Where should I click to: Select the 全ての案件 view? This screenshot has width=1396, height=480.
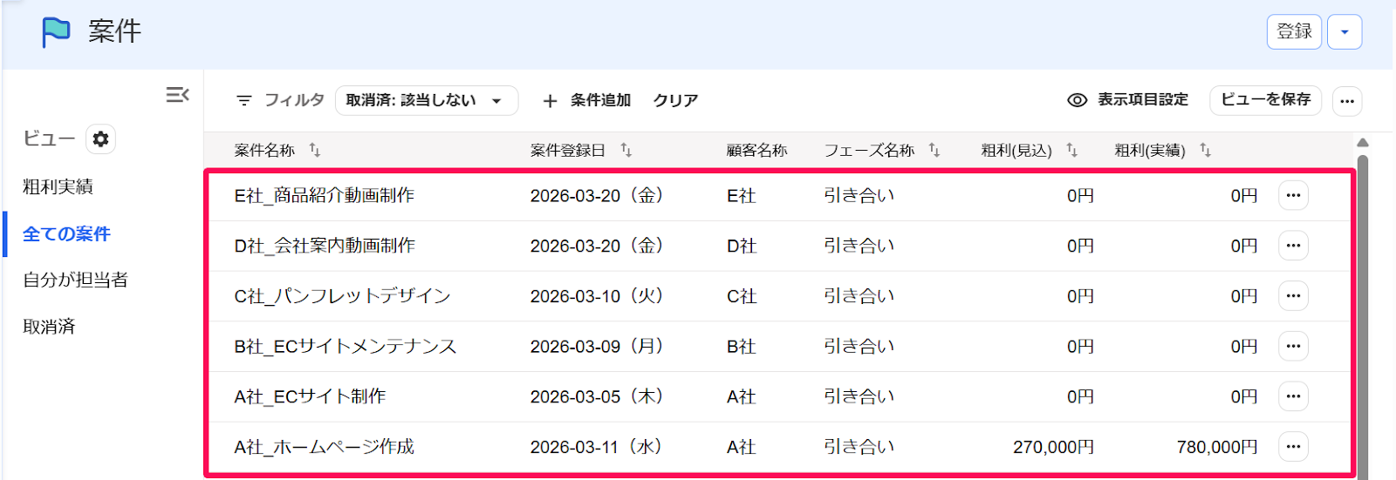tap(66, 233)
